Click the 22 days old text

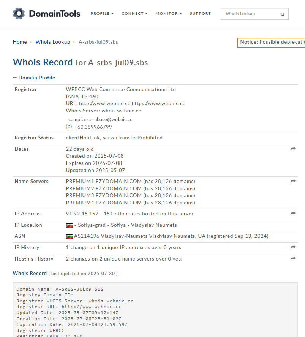pos(80,149)
